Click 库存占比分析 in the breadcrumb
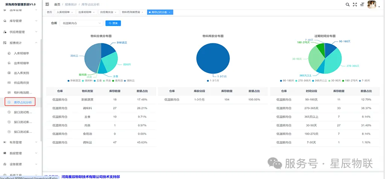 pos(90,5)
